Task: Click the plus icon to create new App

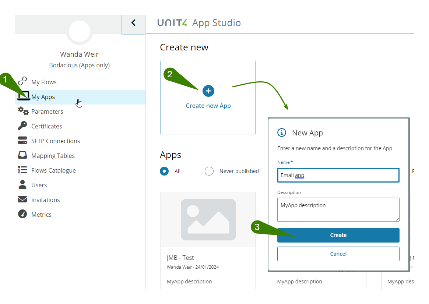Action: [x=208, y=91]
